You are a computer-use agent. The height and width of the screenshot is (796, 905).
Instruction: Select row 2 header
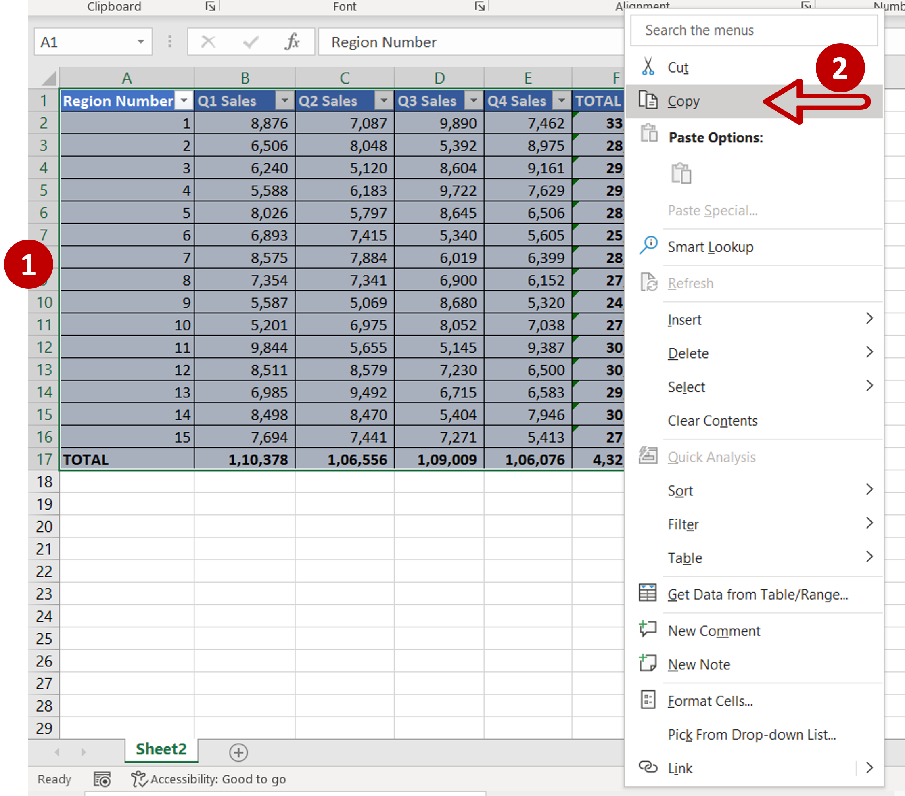[44, 123]
